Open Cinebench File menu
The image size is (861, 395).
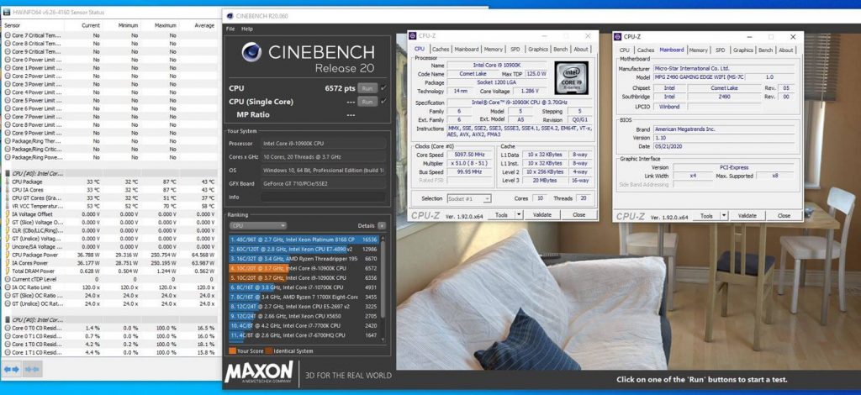[x=230, y=29]
